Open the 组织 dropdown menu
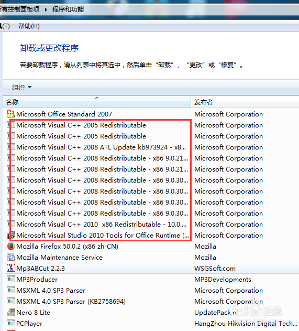This screenshot has width=299, height=331. (x=21, y=87)
